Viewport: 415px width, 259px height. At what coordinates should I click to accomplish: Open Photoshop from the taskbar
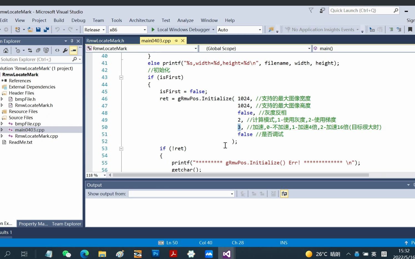coord(156,254)
